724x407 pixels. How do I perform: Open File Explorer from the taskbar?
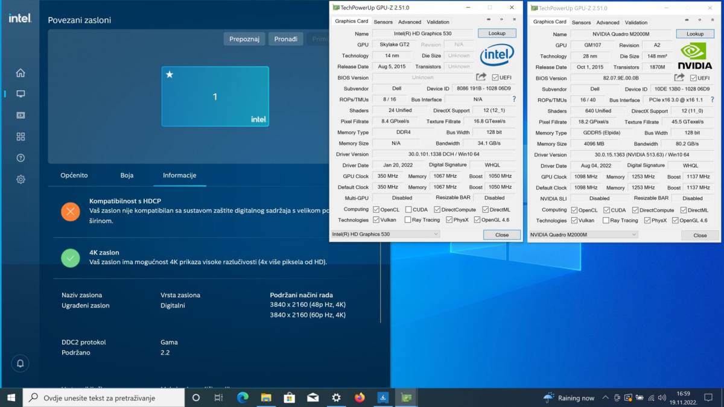click(x=266, y=397)
